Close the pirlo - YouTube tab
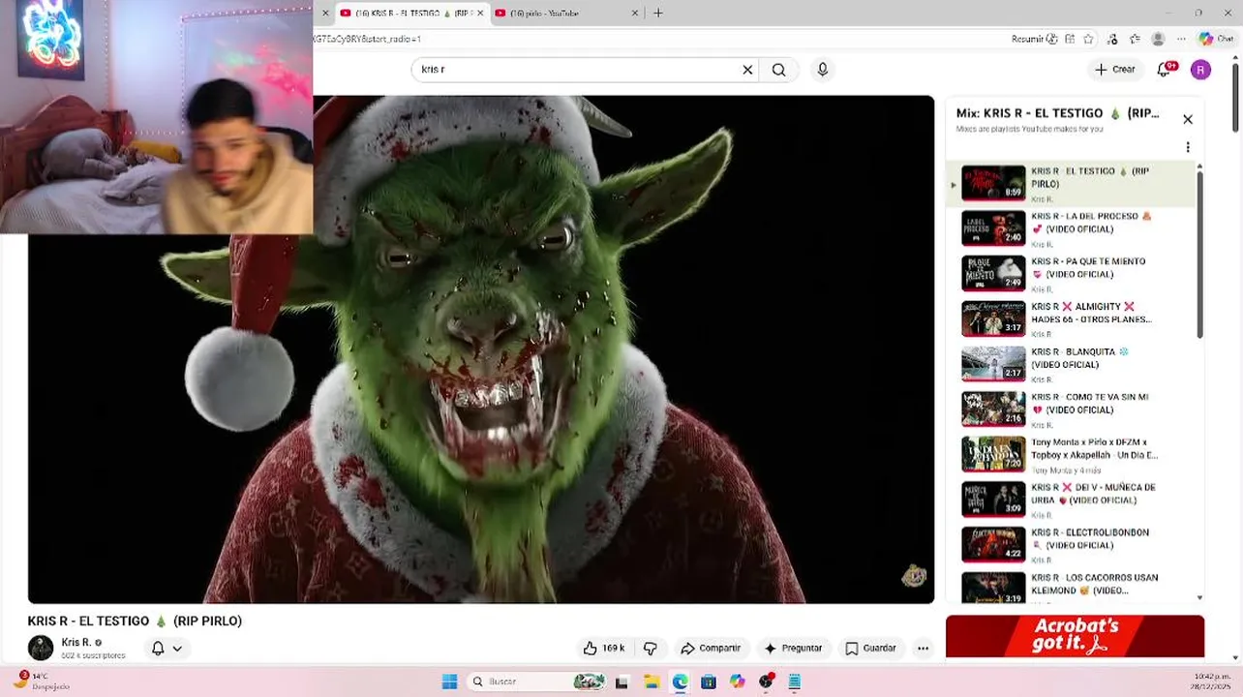The width and height of the screenshot is (1243, 697). click(x=635, y=13)
